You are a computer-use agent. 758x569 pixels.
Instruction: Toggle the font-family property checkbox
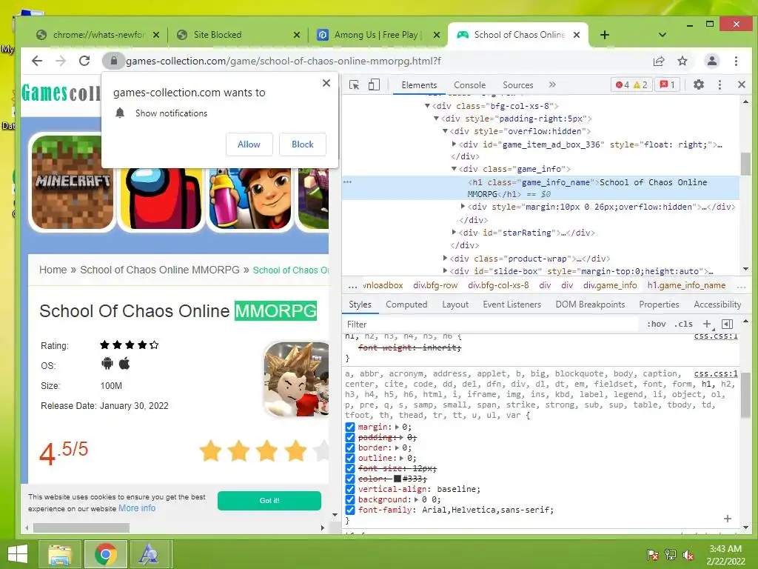(x=350, y=510)
